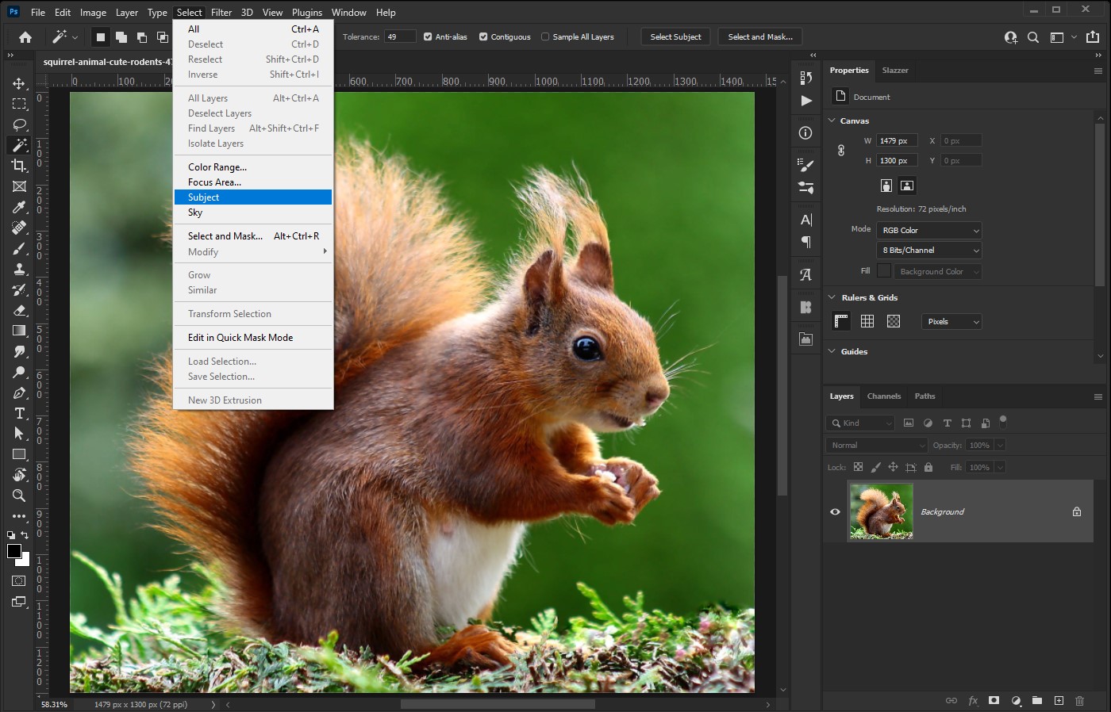Click the Select Subject button
The width and height of the screenshot is (1111, 712).
(x=675, y=37)
